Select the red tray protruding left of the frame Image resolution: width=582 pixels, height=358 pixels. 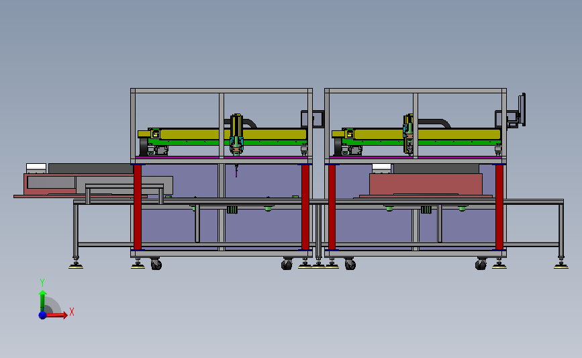click(x=80, y=185)
